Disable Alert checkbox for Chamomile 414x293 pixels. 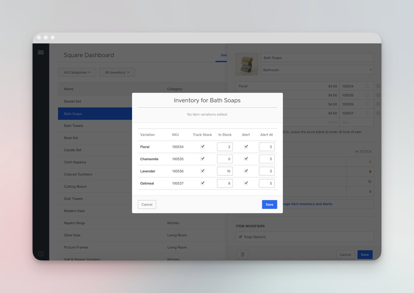pyautogui.click(x=246, y=159)
